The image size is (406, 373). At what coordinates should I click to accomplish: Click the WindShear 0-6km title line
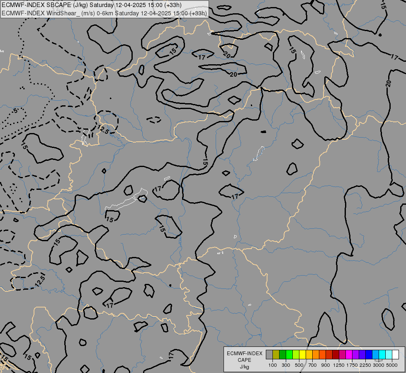tap(104, 13)
